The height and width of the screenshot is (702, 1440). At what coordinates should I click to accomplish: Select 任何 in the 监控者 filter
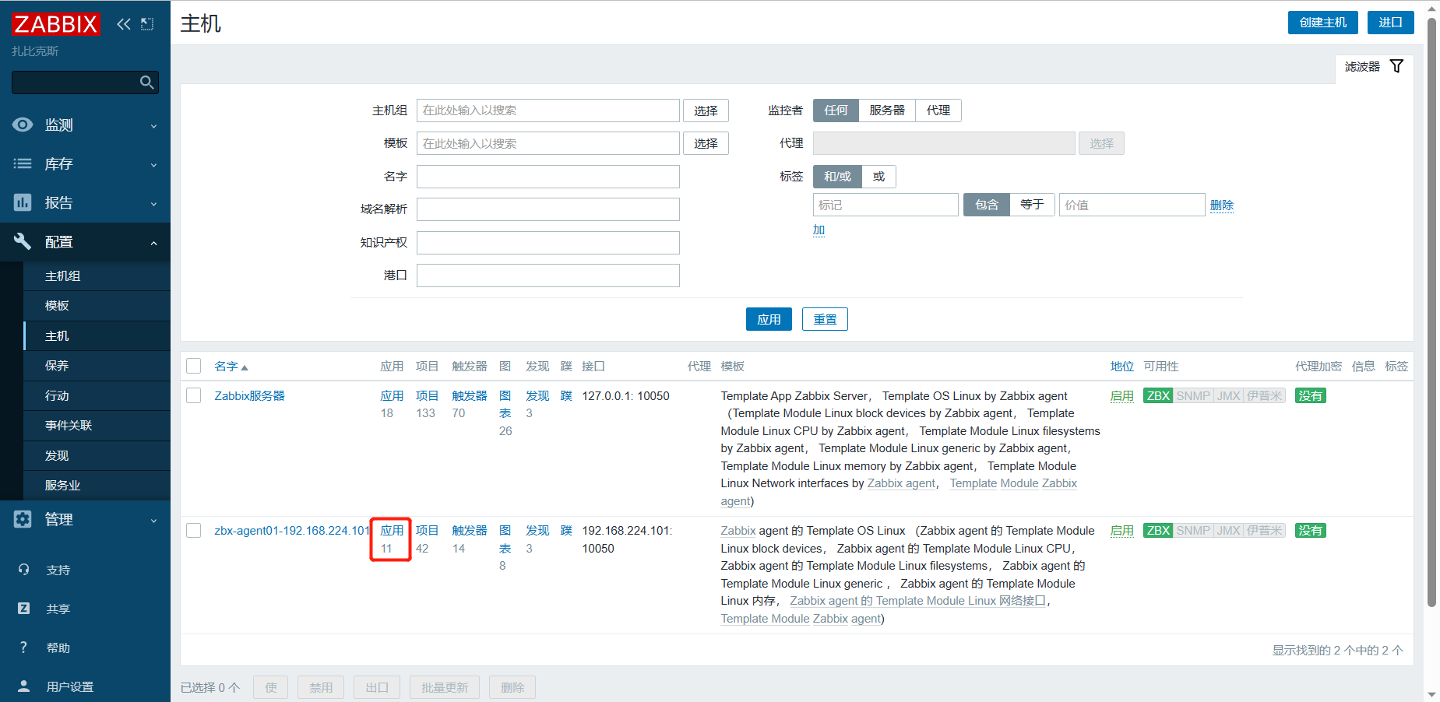tap(836, 111)
